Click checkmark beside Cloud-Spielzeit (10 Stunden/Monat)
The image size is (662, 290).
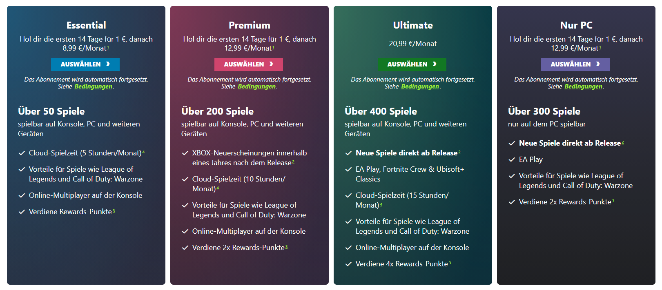click(x=185, y=179)
